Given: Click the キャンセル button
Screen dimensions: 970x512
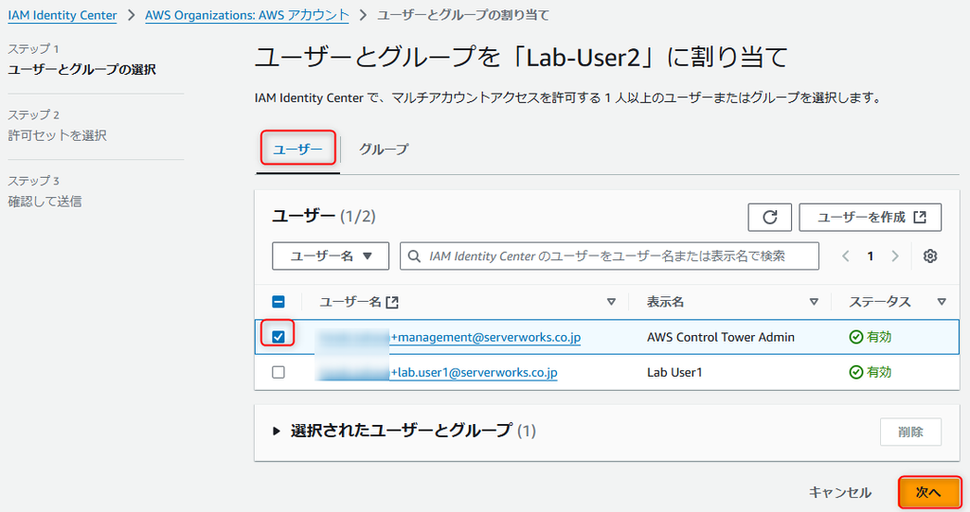Looking at the screenshot, I should point(840,492).
